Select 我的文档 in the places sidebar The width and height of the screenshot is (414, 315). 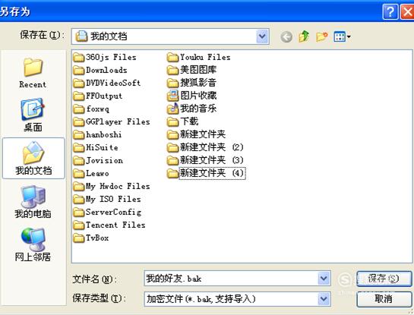click(33, 159)
